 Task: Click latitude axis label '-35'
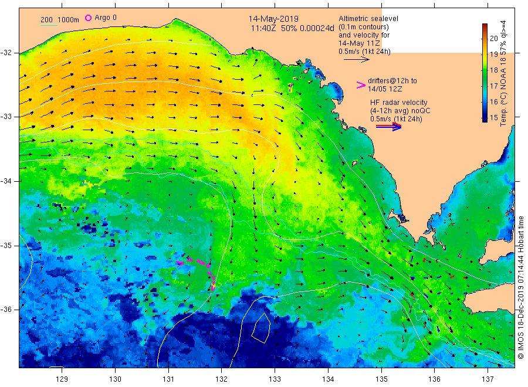[x=6, y=245]
